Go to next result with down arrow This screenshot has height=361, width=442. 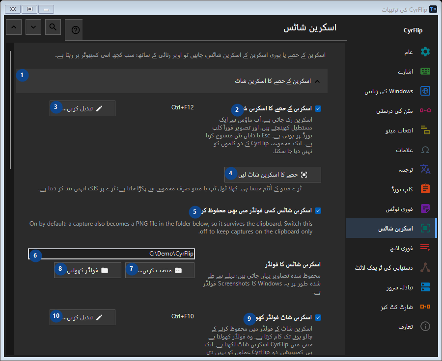tap(33, 27)
